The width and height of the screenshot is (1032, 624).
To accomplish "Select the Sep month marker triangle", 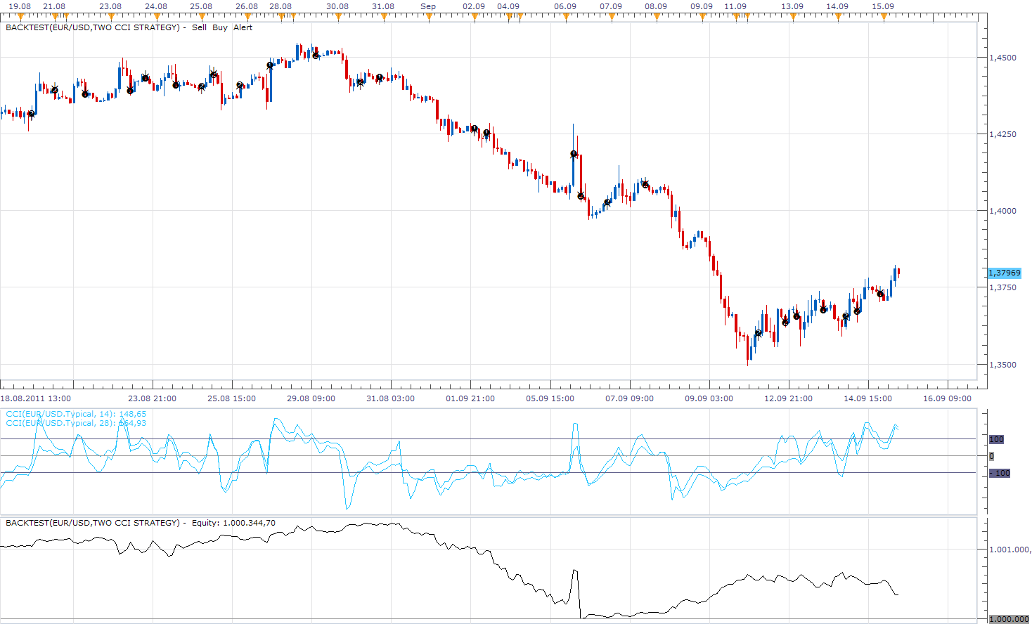I will [x=429, y=18].
